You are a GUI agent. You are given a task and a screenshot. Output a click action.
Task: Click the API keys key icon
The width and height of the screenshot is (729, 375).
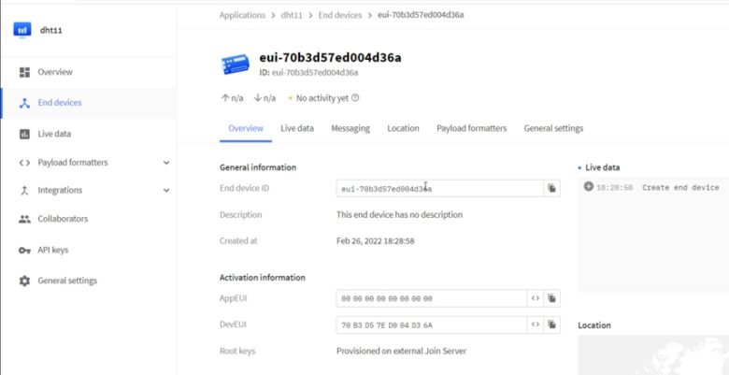click(x=24, y=251)
